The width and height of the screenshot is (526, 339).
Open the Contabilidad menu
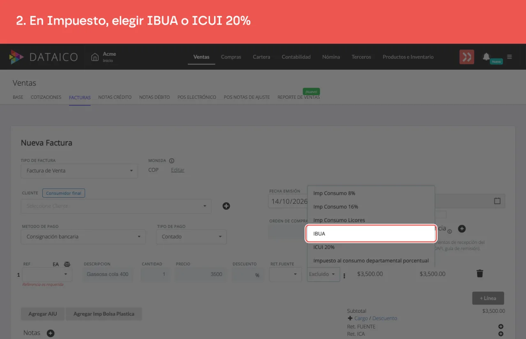pos(296,57)
